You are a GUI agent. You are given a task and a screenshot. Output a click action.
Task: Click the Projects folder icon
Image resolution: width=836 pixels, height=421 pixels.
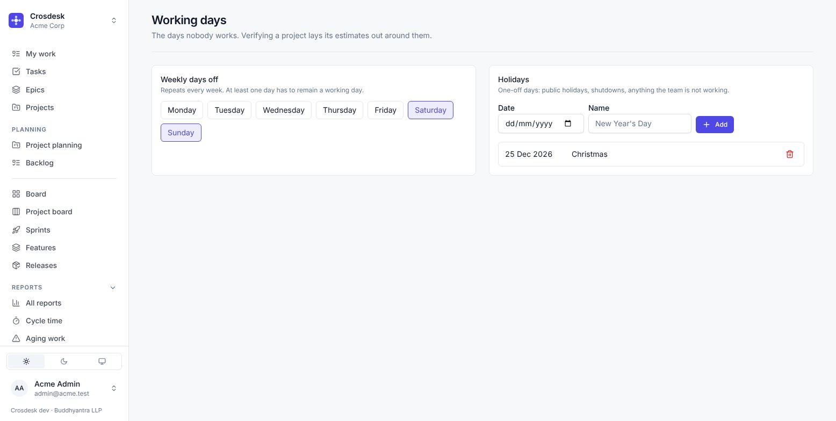[x=16, y=107]
